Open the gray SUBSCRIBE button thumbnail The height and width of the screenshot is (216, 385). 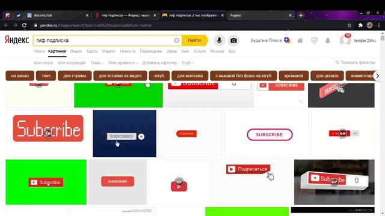(x=118, y=182)
